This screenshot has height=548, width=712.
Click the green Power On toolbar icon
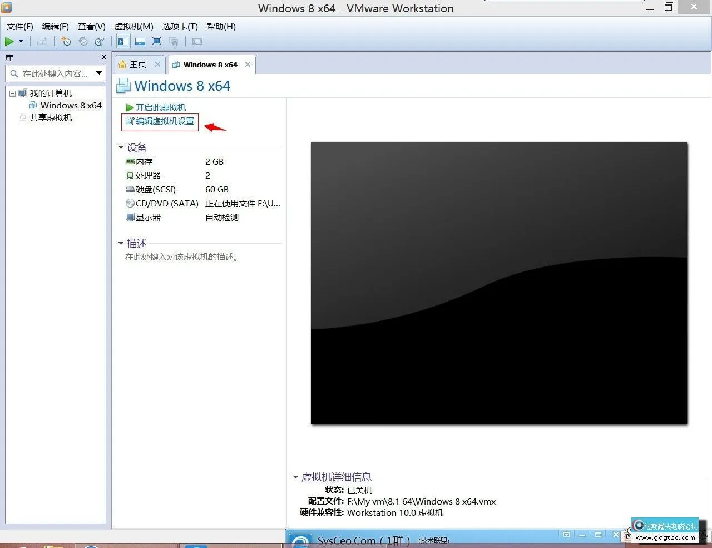click(9, 41)
